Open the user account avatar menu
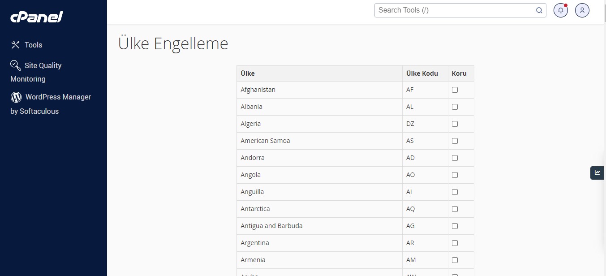 coord(582,10)
